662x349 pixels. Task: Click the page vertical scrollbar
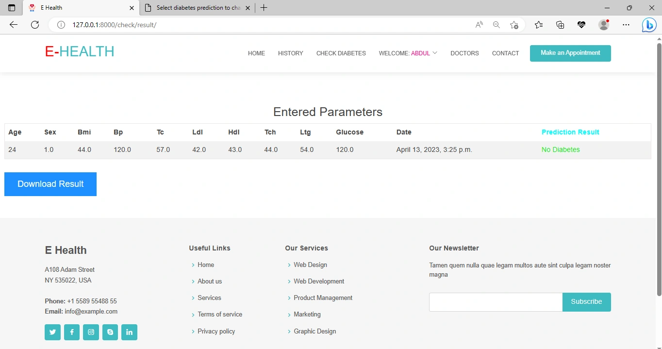[659, 170]
